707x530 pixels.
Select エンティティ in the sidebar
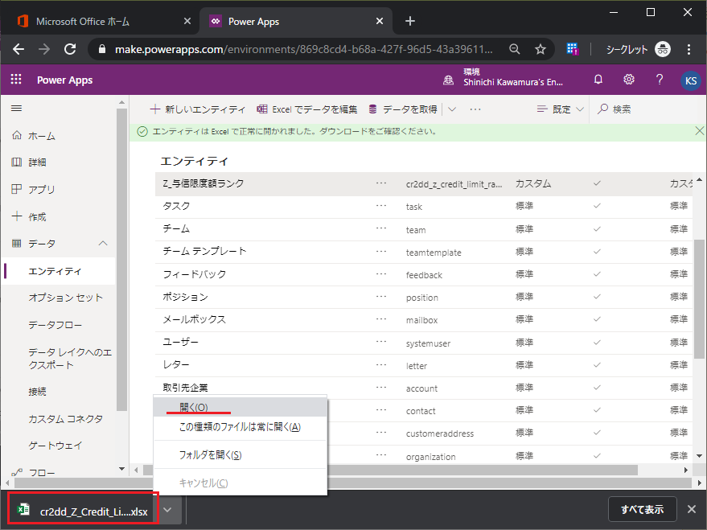coord(55,271)
